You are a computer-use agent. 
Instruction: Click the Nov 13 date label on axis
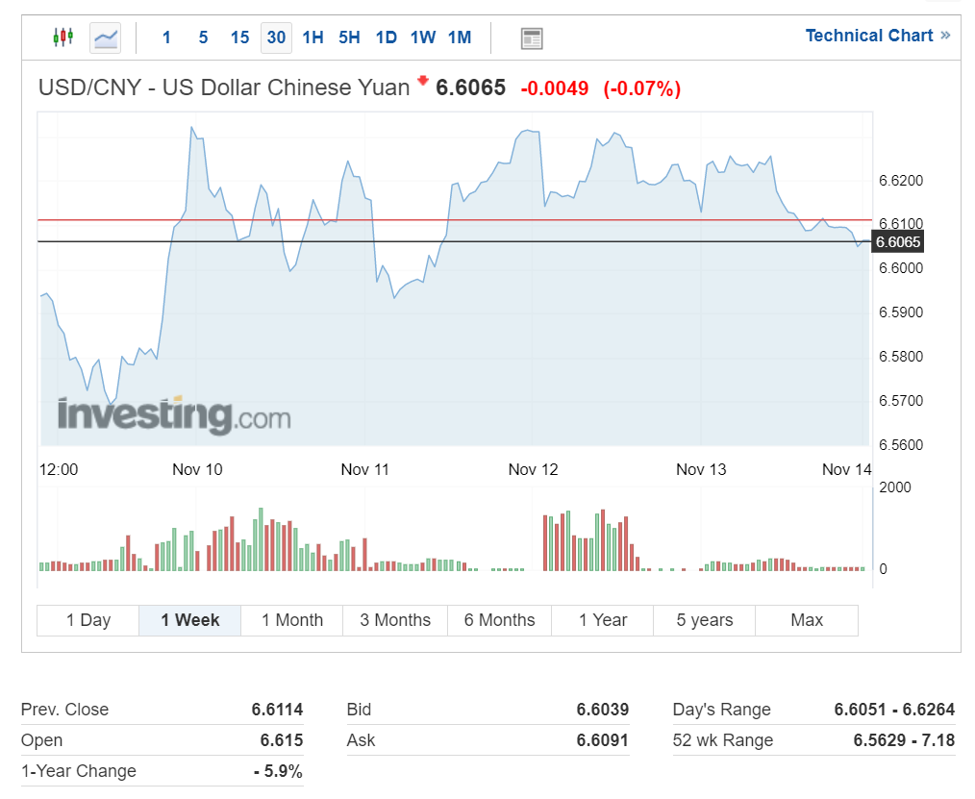coord(701,469)
